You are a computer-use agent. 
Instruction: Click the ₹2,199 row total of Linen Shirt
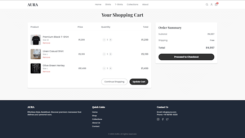(x=145, y=54)
